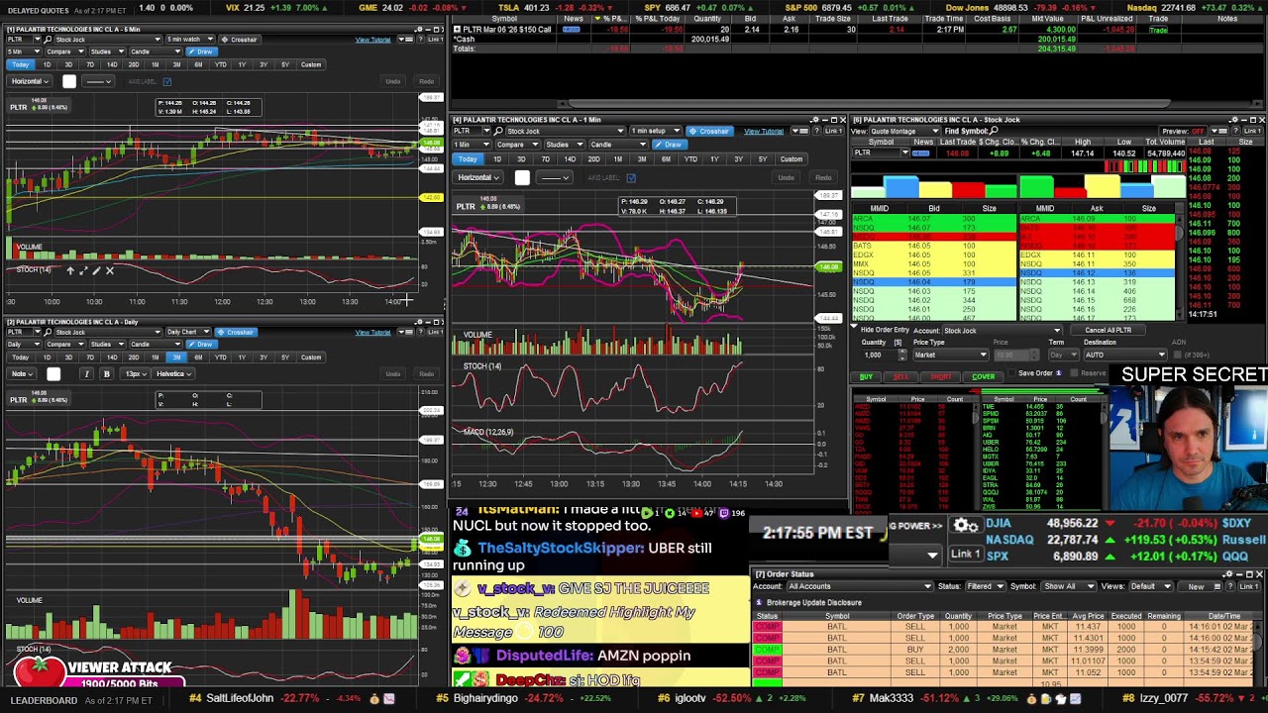This screenshot has height=713, width=1268.
Task: Click the COVER button
Action: (983, 376)
